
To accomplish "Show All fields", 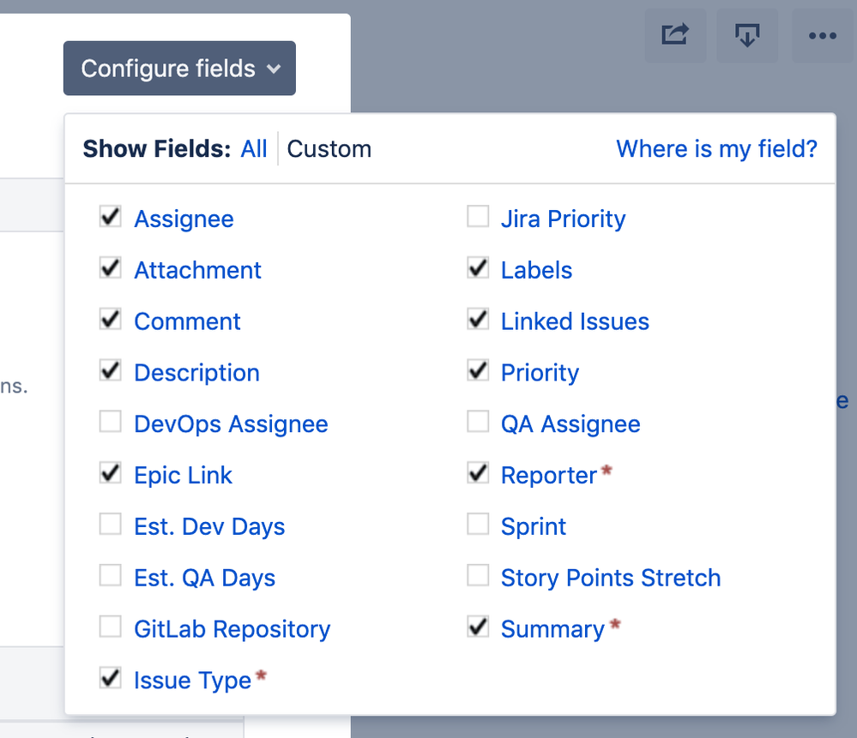I will click(254, 148).
